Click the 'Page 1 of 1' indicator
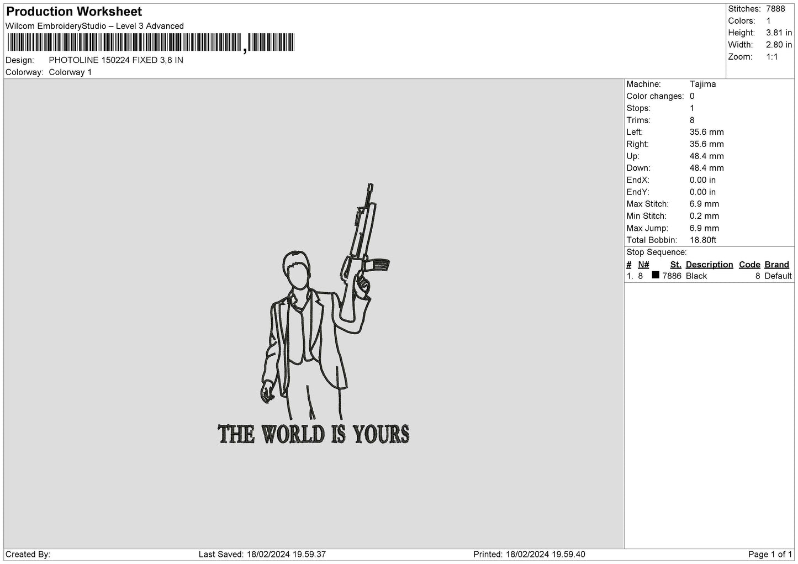This screenshot has height=564, width=798. 770,555
